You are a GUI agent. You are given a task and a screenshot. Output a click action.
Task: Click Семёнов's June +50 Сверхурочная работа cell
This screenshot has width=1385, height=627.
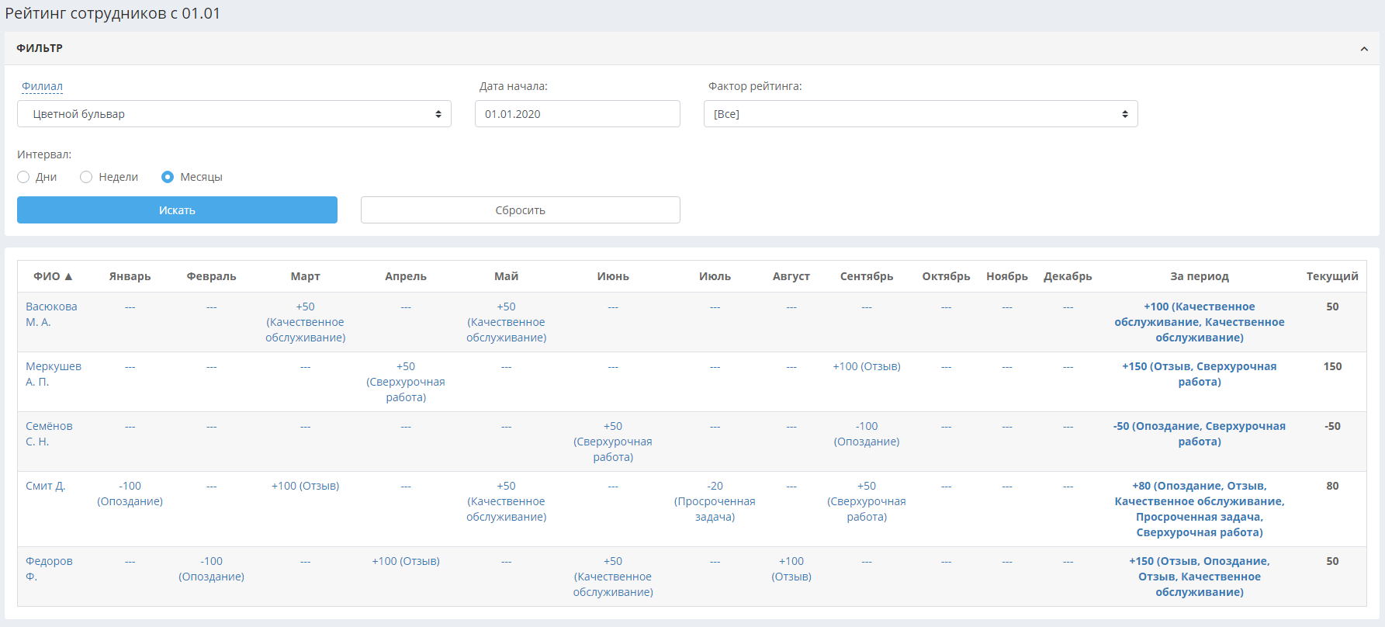pos(613,442)
